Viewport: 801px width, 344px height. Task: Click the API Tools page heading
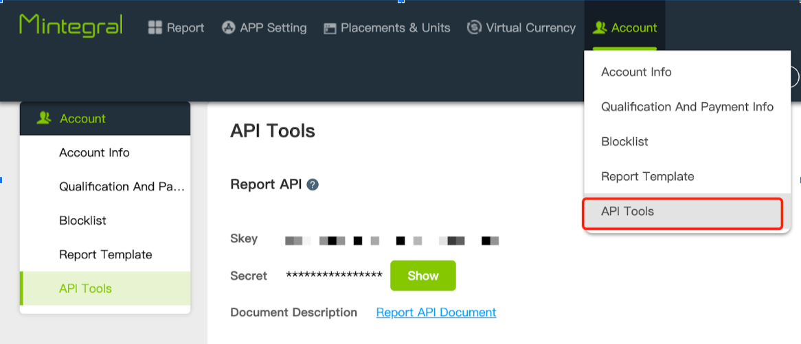click(x=273, y=131)
